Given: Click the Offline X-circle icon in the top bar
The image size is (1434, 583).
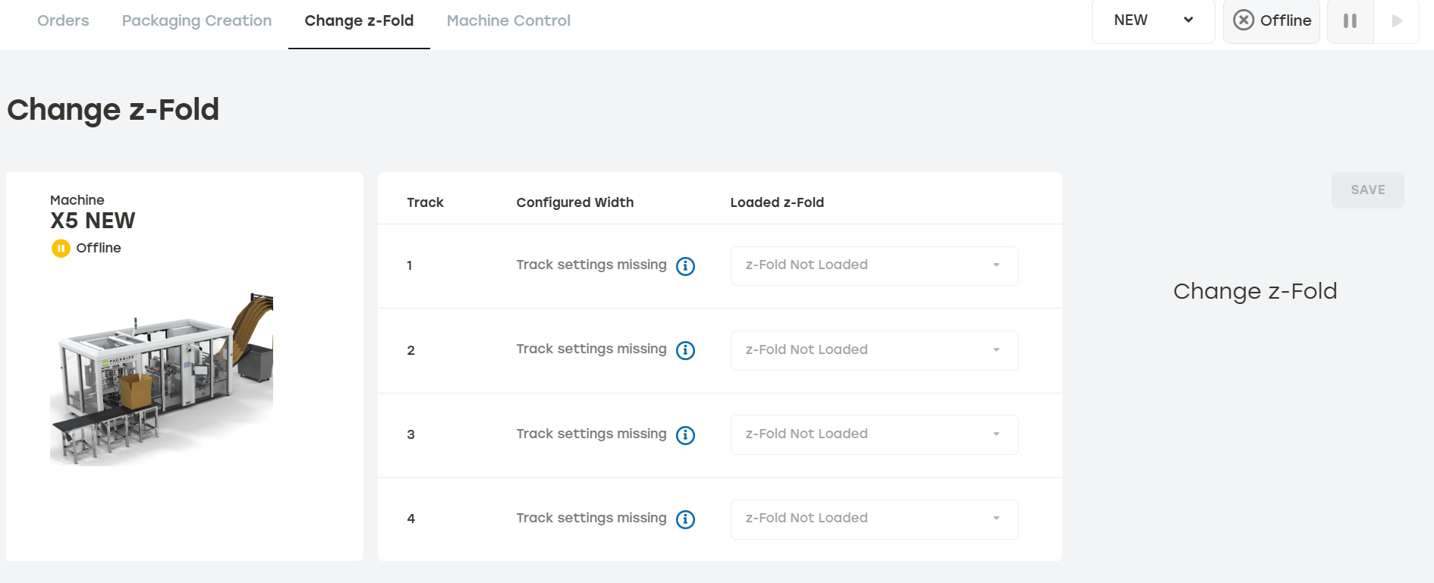Looking at the screenshot, I should (1244, 20).
